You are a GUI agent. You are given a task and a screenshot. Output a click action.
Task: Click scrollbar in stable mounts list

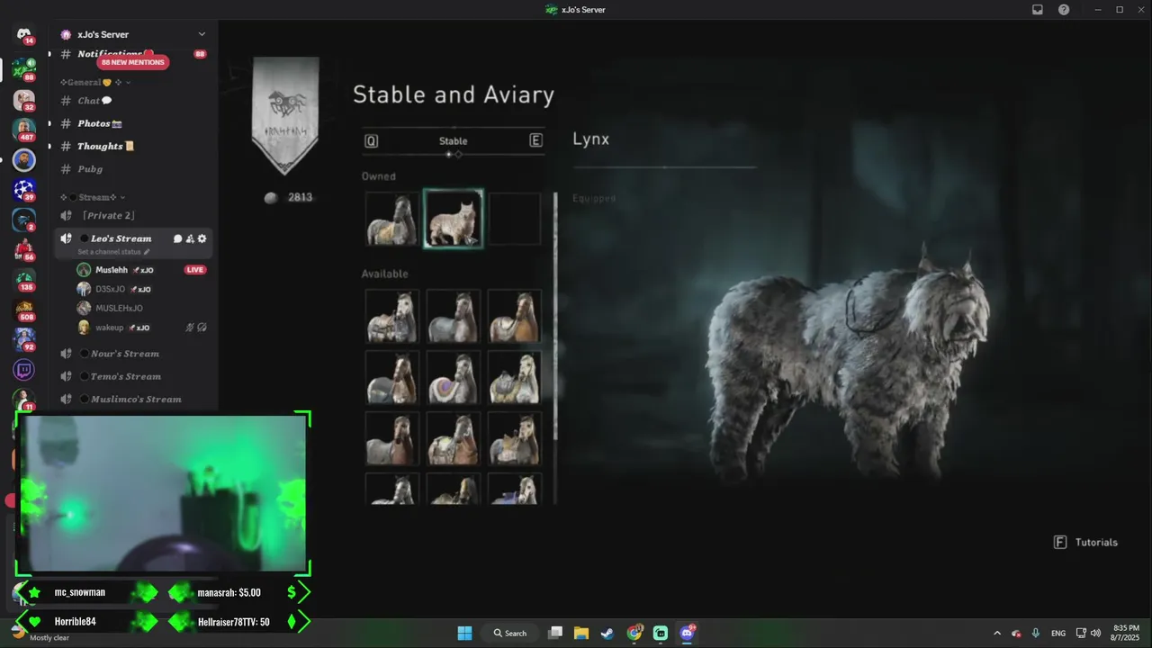(554, 316)
